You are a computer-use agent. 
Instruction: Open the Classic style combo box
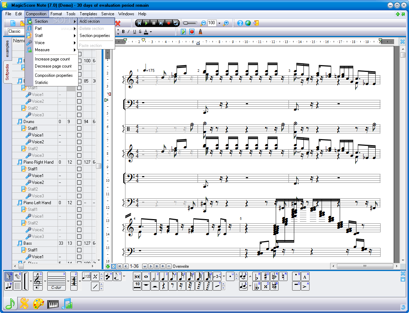[16, 31]
